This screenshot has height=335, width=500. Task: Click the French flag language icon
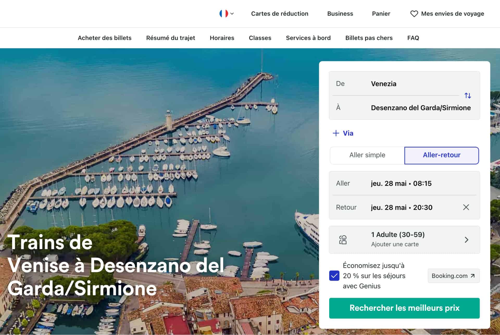coord(223,14)
